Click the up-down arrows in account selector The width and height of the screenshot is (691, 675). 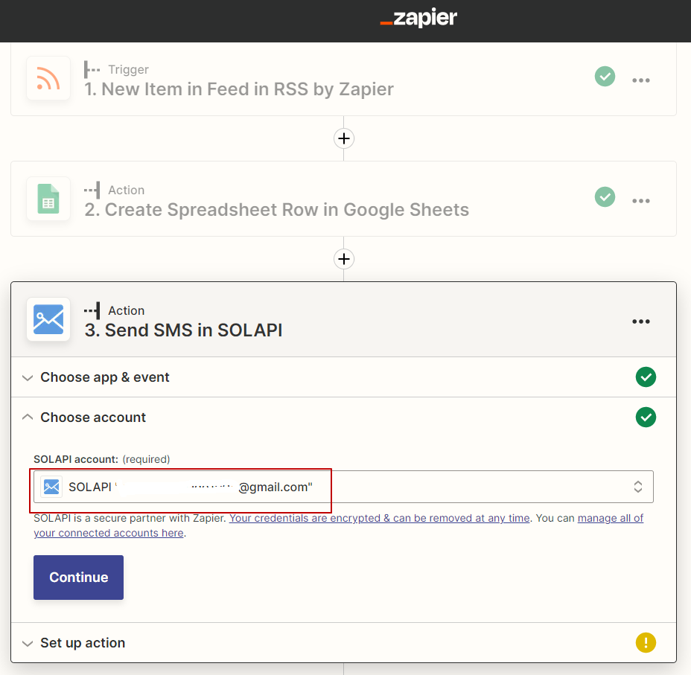pos(637,487)
